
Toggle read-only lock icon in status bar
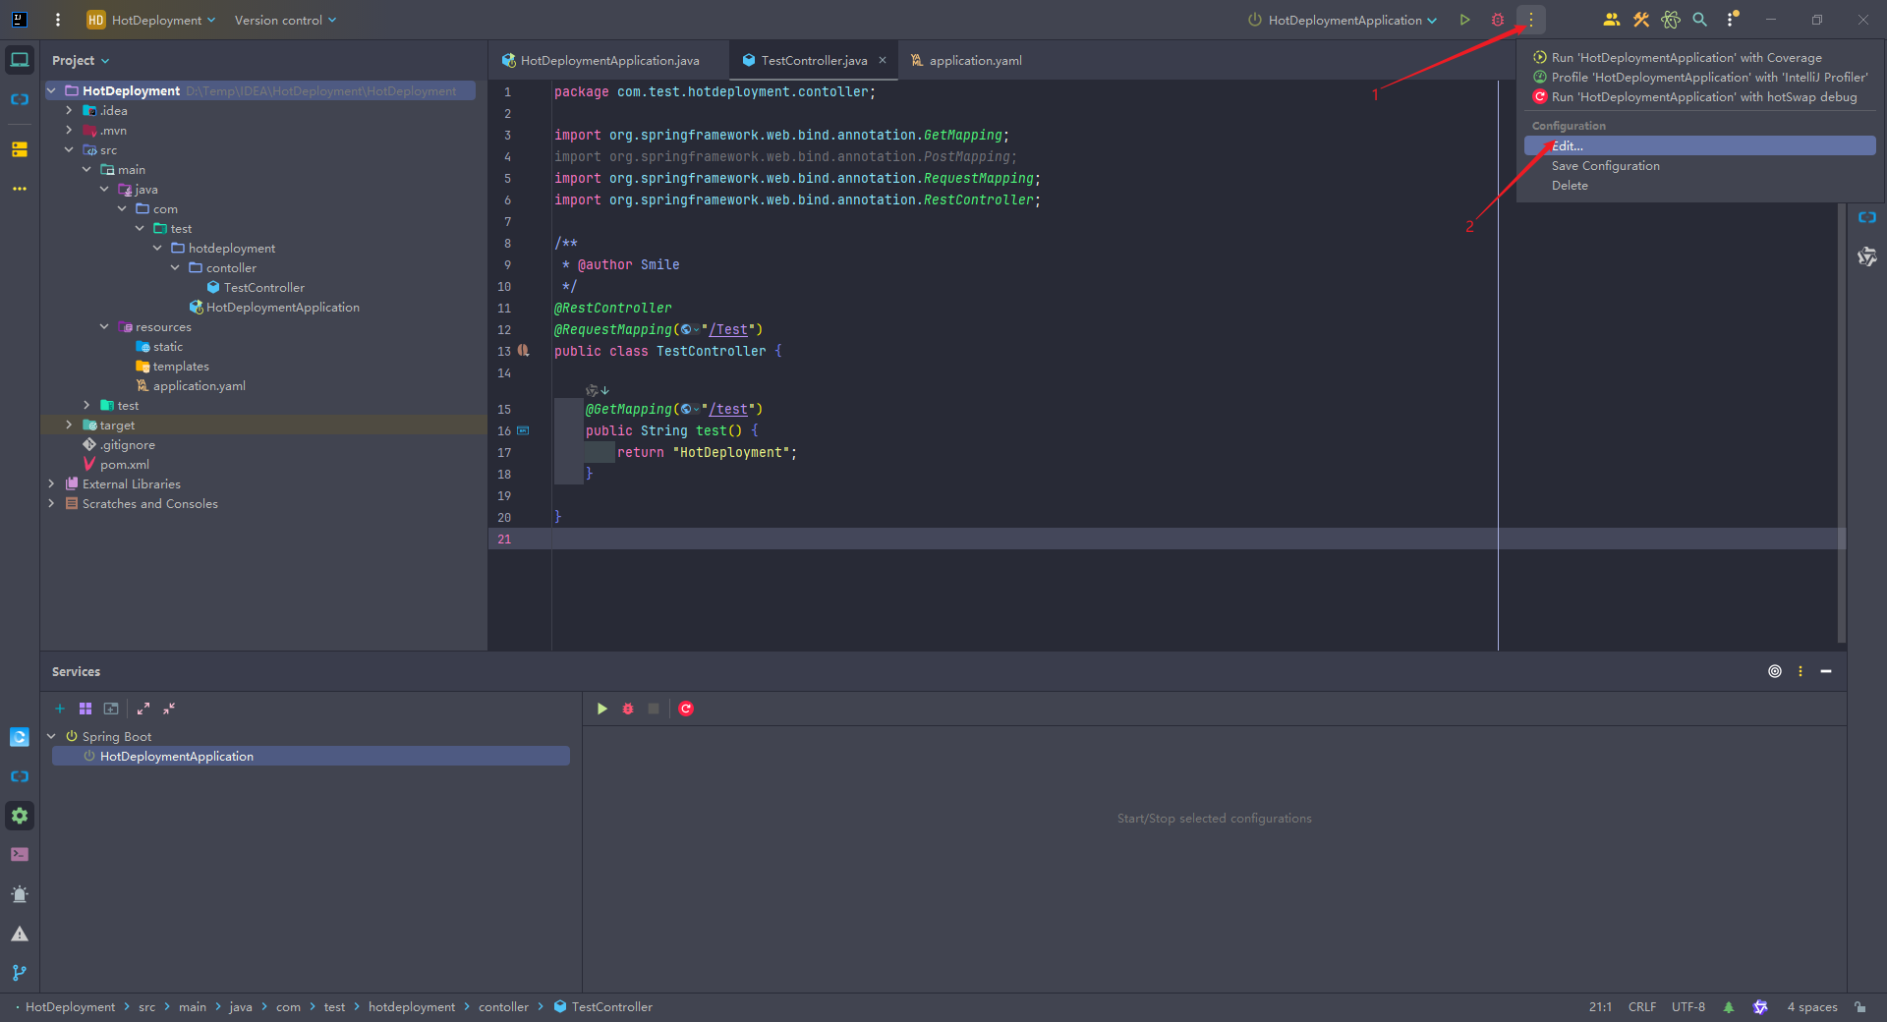click(1860, 1007)
